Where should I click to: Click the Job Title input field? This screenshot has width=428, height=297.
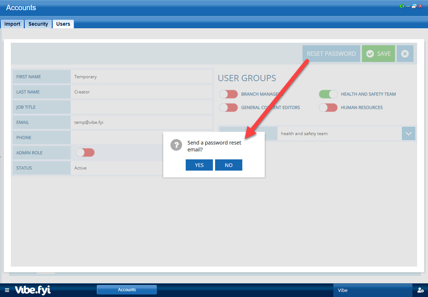tap(141, 107)
